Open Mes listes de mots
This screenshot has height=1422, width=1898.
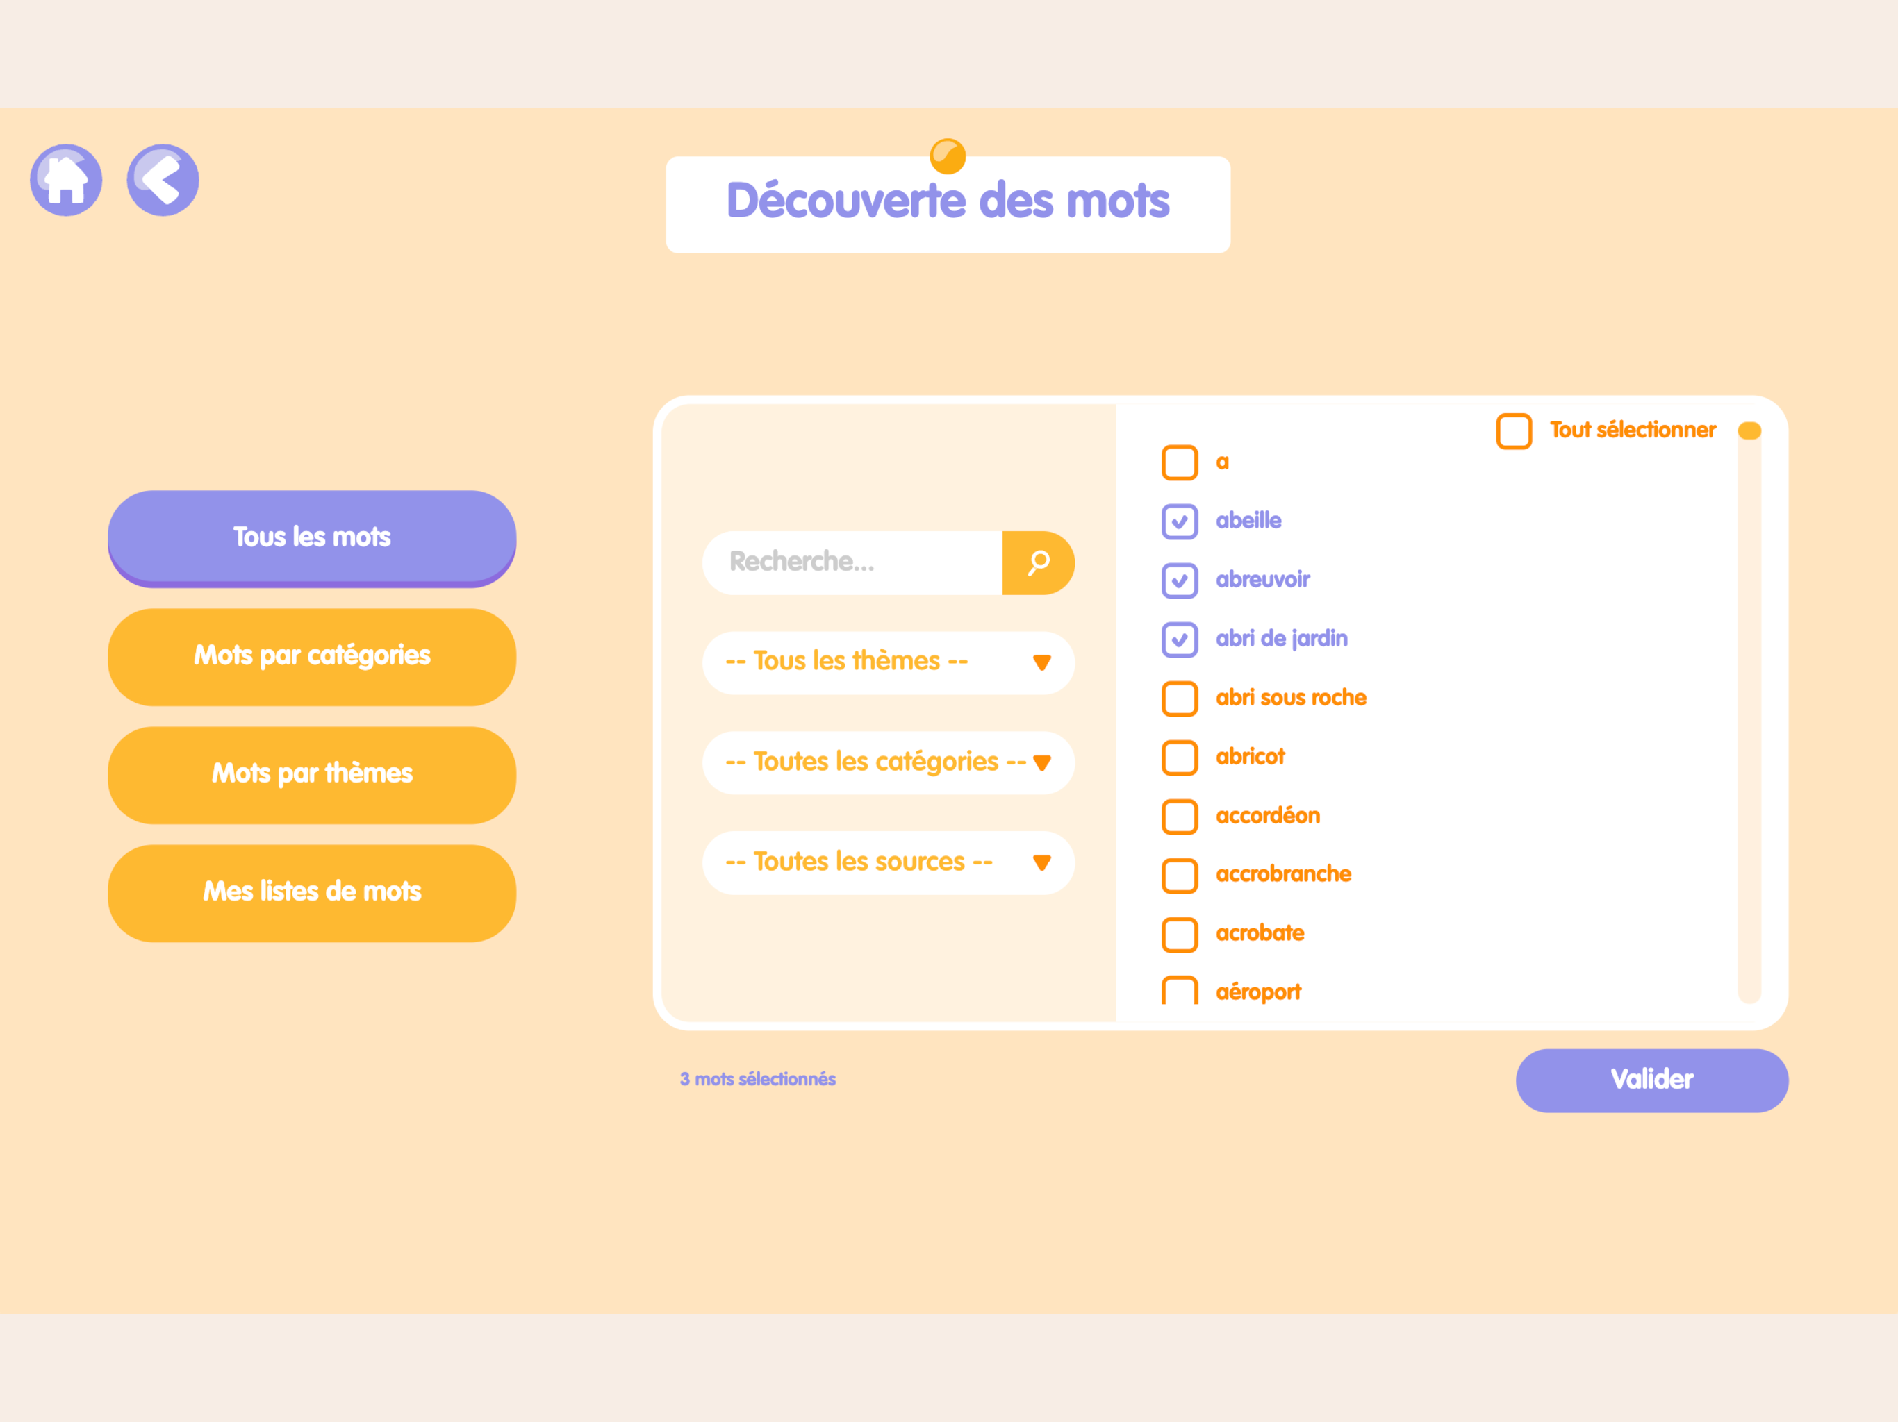pos(311,892)
